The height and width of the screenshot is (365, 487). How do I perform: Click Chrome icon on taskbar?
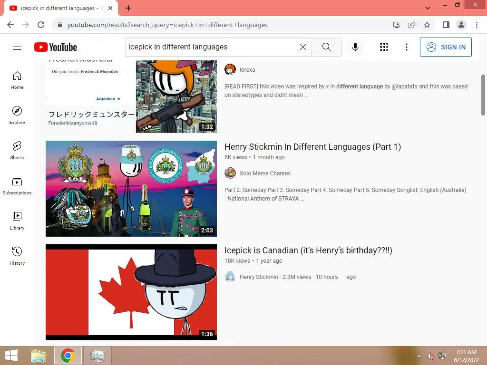[x=68, y=355]
